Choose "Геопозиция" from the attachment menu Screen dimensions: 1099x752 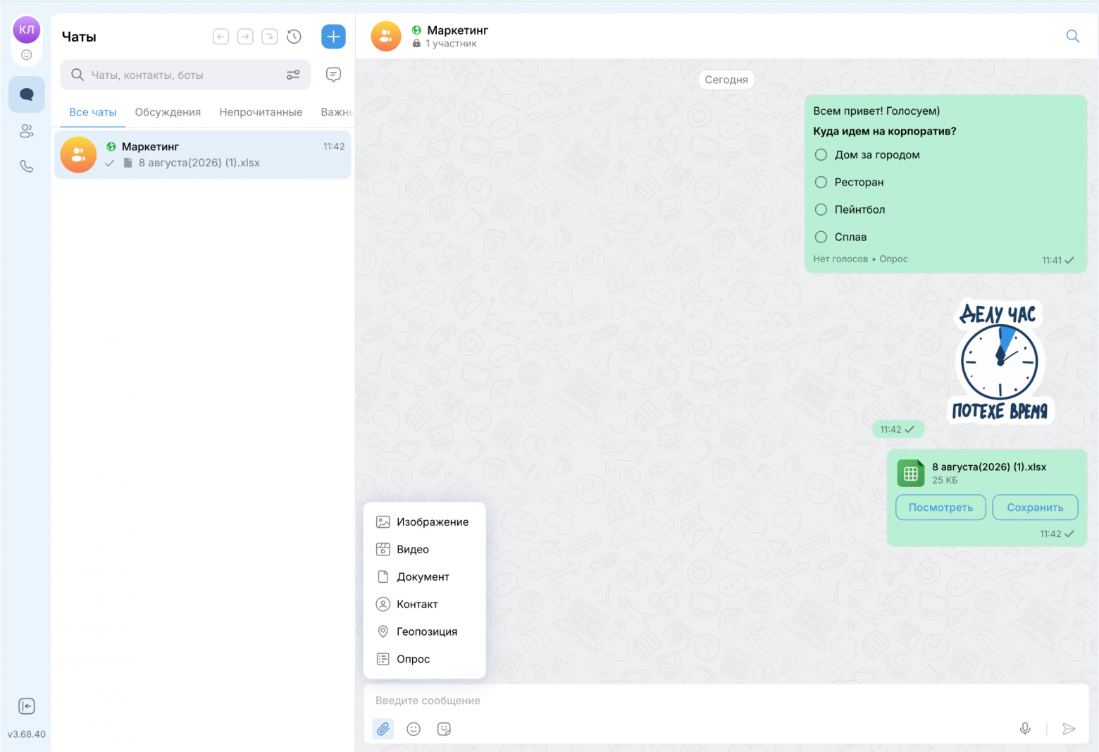pyautogui.click(x=425, y=631)
